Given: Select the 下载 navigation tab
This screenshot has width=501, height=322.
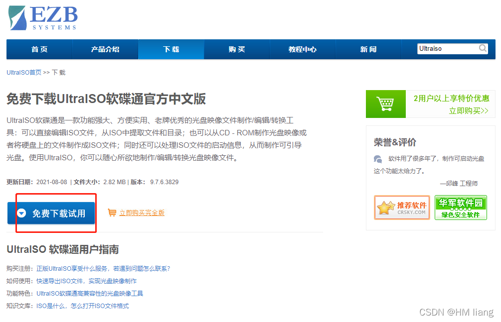Looking at the screenshot, I should (171, 49).
